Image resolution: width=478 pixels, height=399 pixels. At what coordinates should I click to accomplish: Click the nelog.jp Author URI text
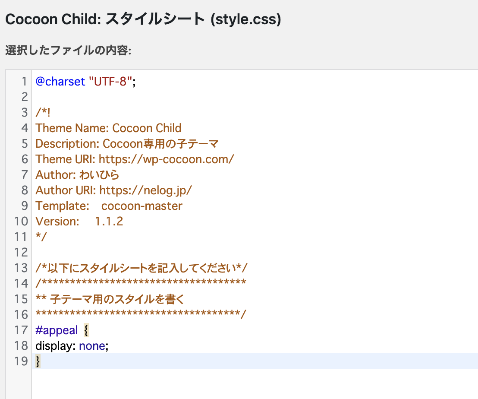(146, 190)
